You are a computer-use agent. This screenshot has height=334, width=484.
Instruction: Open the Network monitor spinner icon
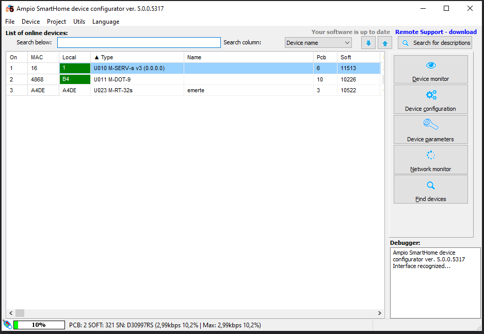coord(431,155)
